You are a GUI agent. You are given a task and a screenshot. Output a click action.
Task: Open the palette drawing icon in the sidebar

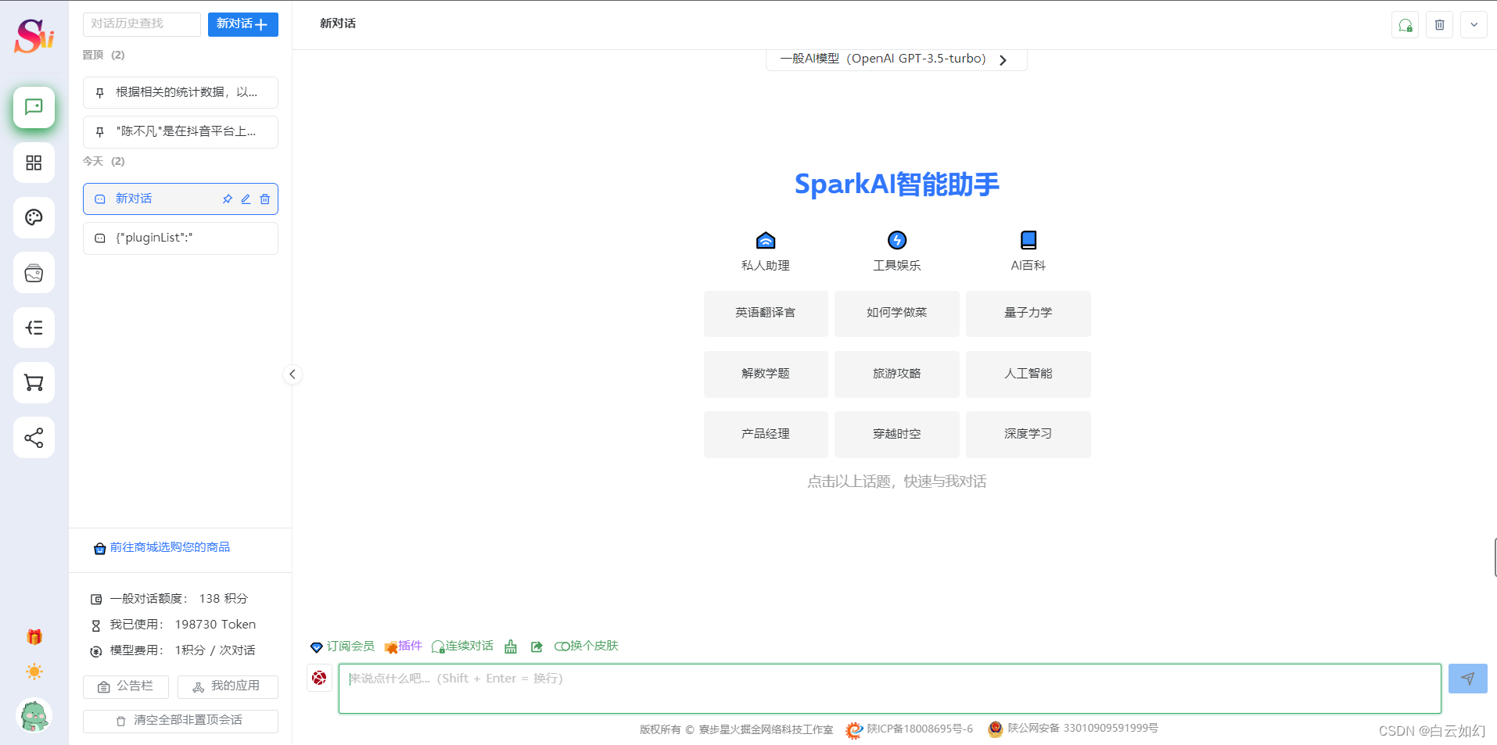pos(34,217)
